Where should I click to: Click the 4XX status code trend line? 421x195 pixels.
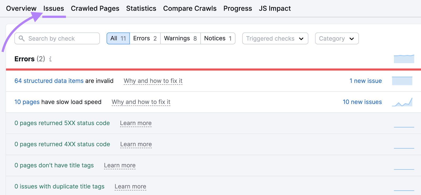coord(404,148)
